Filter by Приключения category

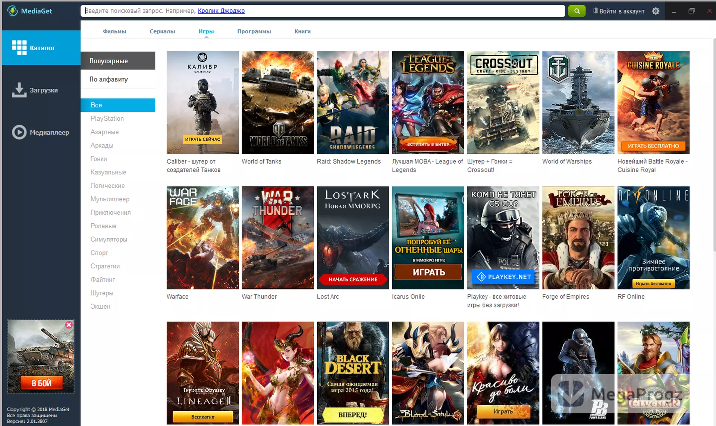pyautogui.click(x=110, y=212)
